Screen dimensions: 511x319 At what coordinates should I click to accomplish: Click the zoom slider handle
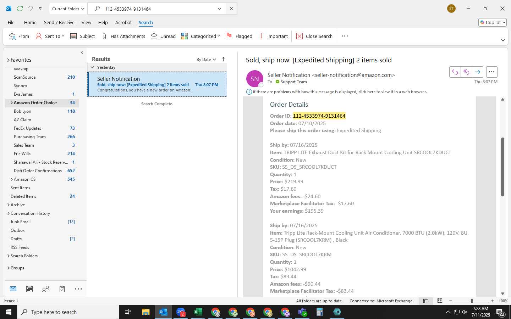472,301
